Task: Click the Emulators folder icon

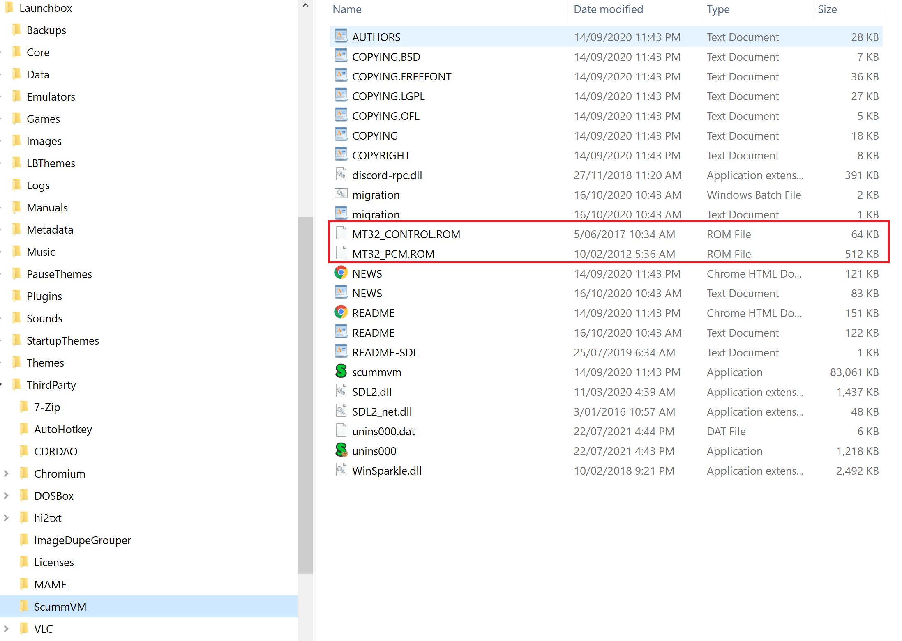Action: point(16,96)
